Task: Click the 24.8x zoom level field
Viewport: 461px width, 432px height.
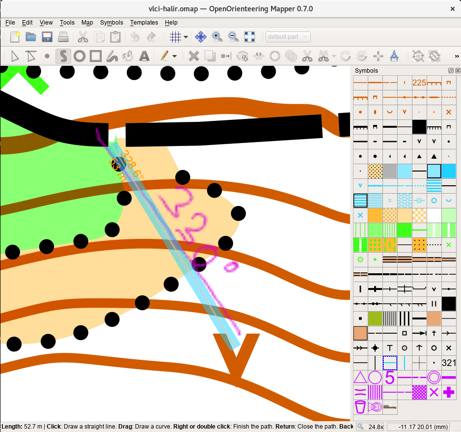Action: (371, 427)
